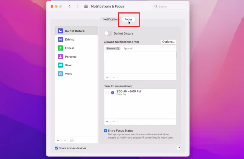
Task: Add an allowed person with plus button
Action: (x=107, y=77)
